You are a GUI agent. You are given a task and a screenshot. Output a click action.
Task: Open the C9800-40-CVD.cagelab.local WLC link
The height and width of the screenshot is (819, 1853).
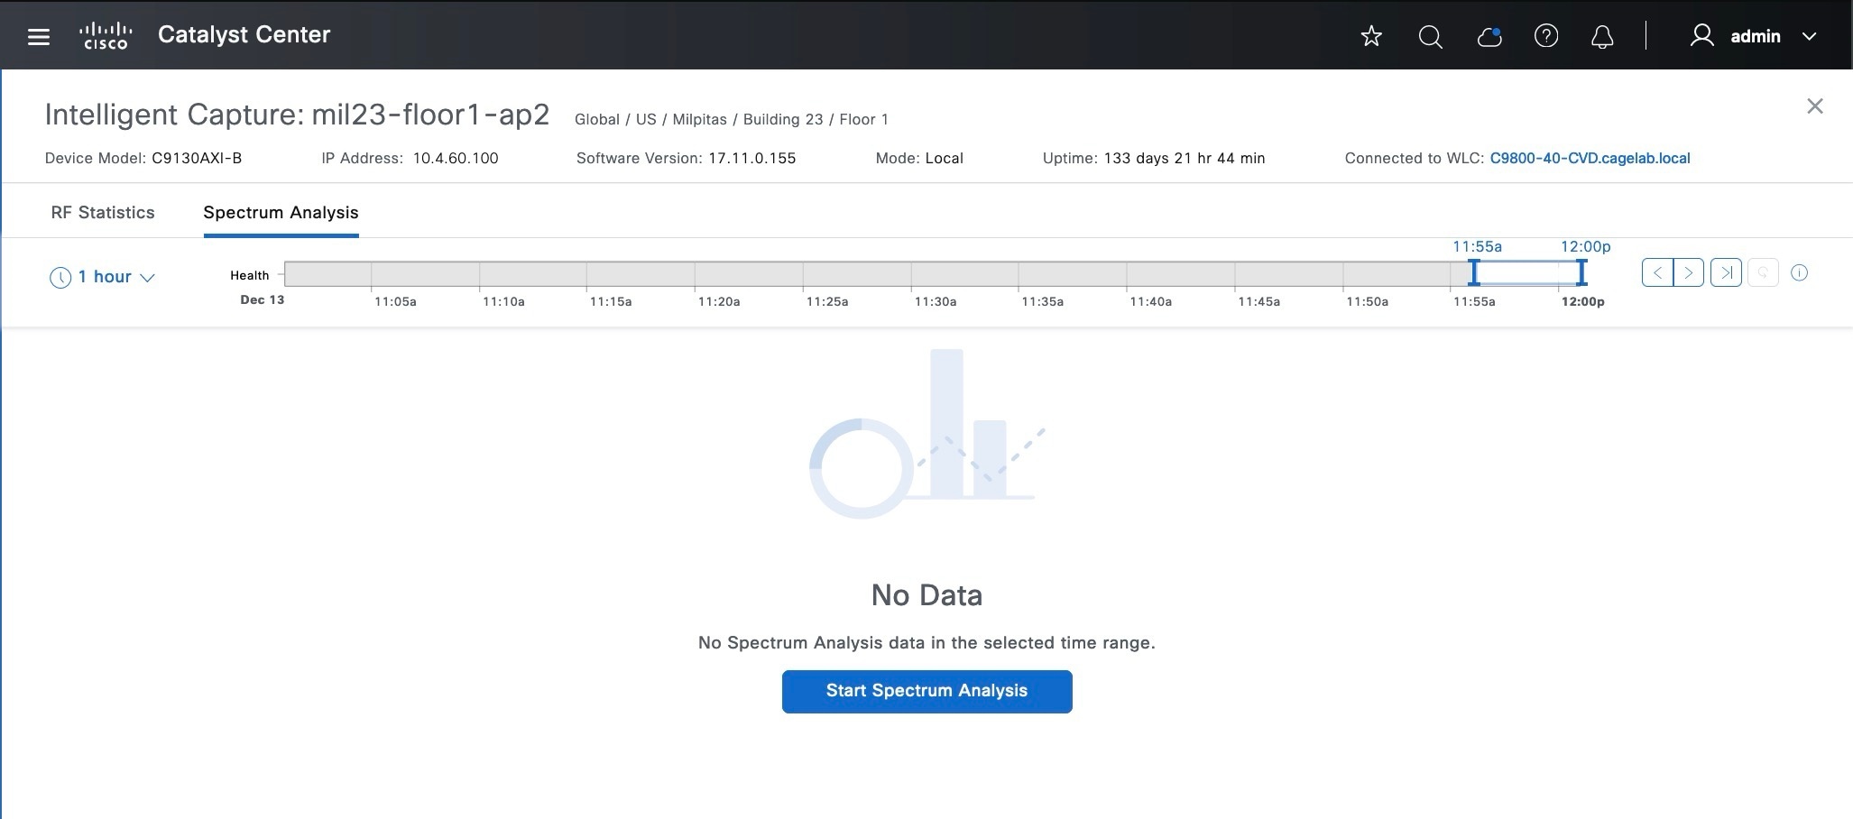tap(1590, 159)
